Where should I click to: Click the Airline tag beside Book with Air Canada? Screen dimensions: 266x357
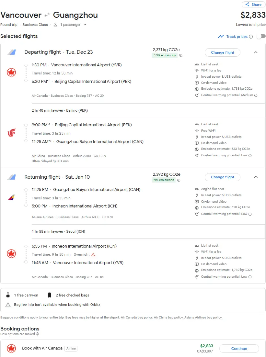71,349
